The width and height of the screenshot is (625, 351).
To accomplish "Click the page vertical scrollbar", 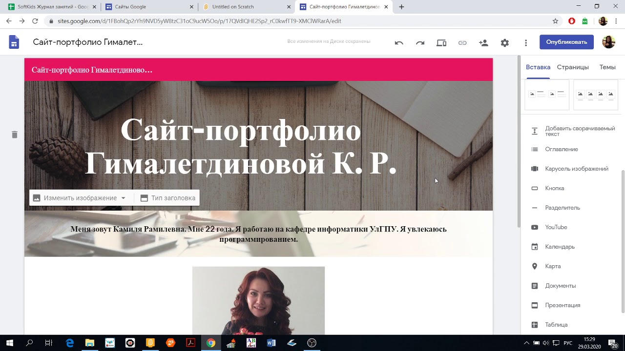I will (519, 141).
